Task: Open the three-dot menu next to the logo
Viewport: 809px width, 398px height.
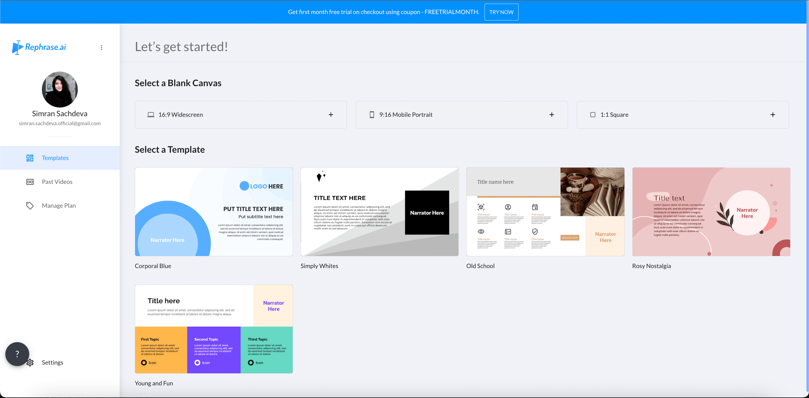Action: 101,47
